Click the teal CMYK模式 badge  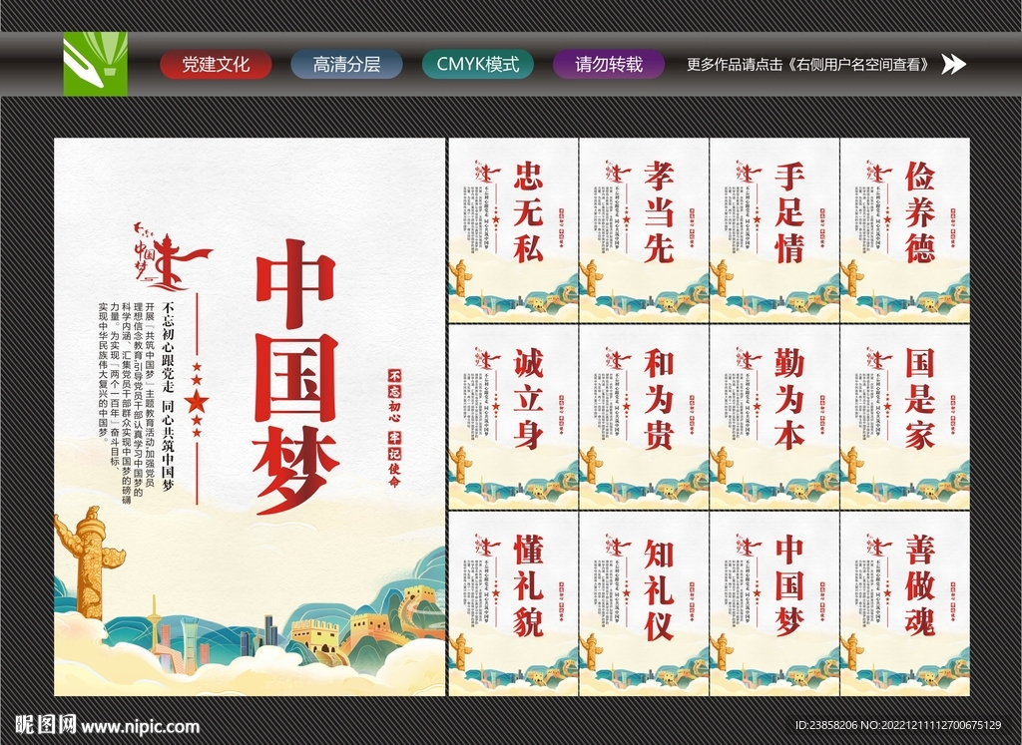pyautogui.click(x=477, y=64)
